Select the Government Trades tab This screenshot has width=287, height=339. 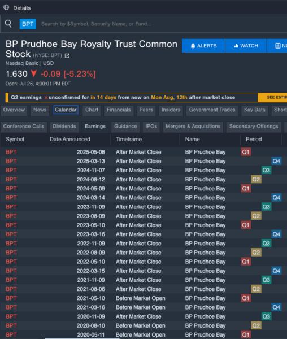click(x=212, y=110)
